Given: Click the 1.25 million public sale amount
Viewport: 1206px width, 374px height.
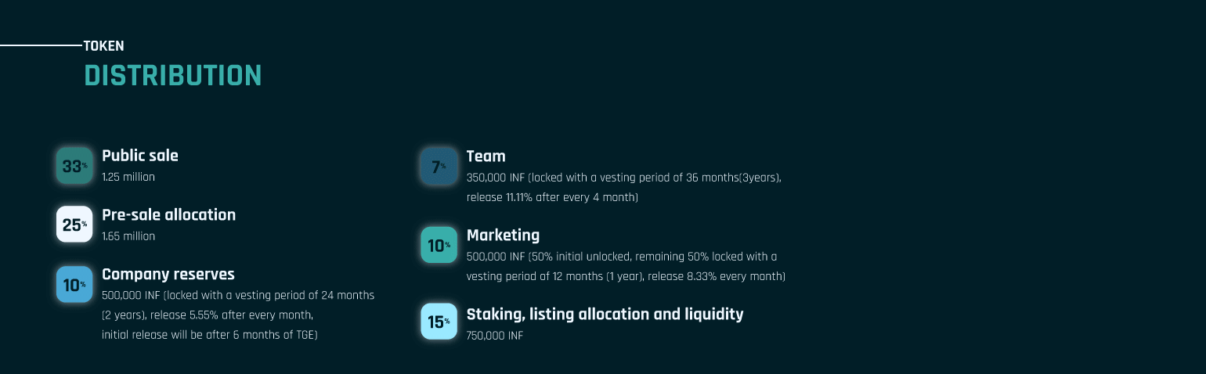Looking at the screenshot, I should click(128, 177).
